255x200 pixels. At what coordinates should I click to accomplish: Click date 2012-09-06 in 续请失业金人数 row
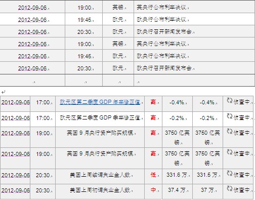[x=16, y=175]
